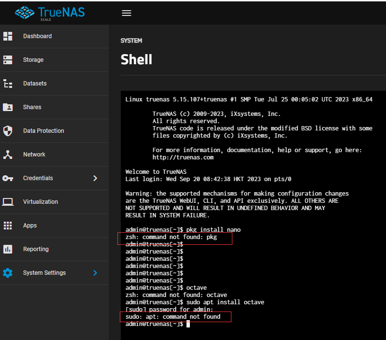Open the Virtualization menu item
This screenshot has height=340, width=386.
point(55,202)
